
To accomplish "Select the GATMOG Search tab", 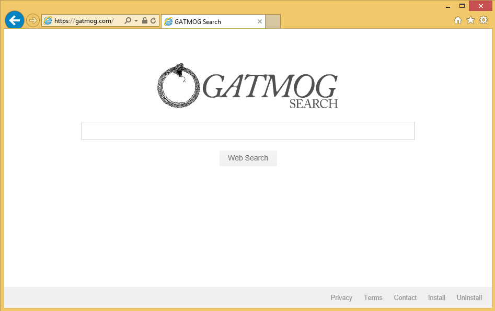I will (x=209, y=22).
